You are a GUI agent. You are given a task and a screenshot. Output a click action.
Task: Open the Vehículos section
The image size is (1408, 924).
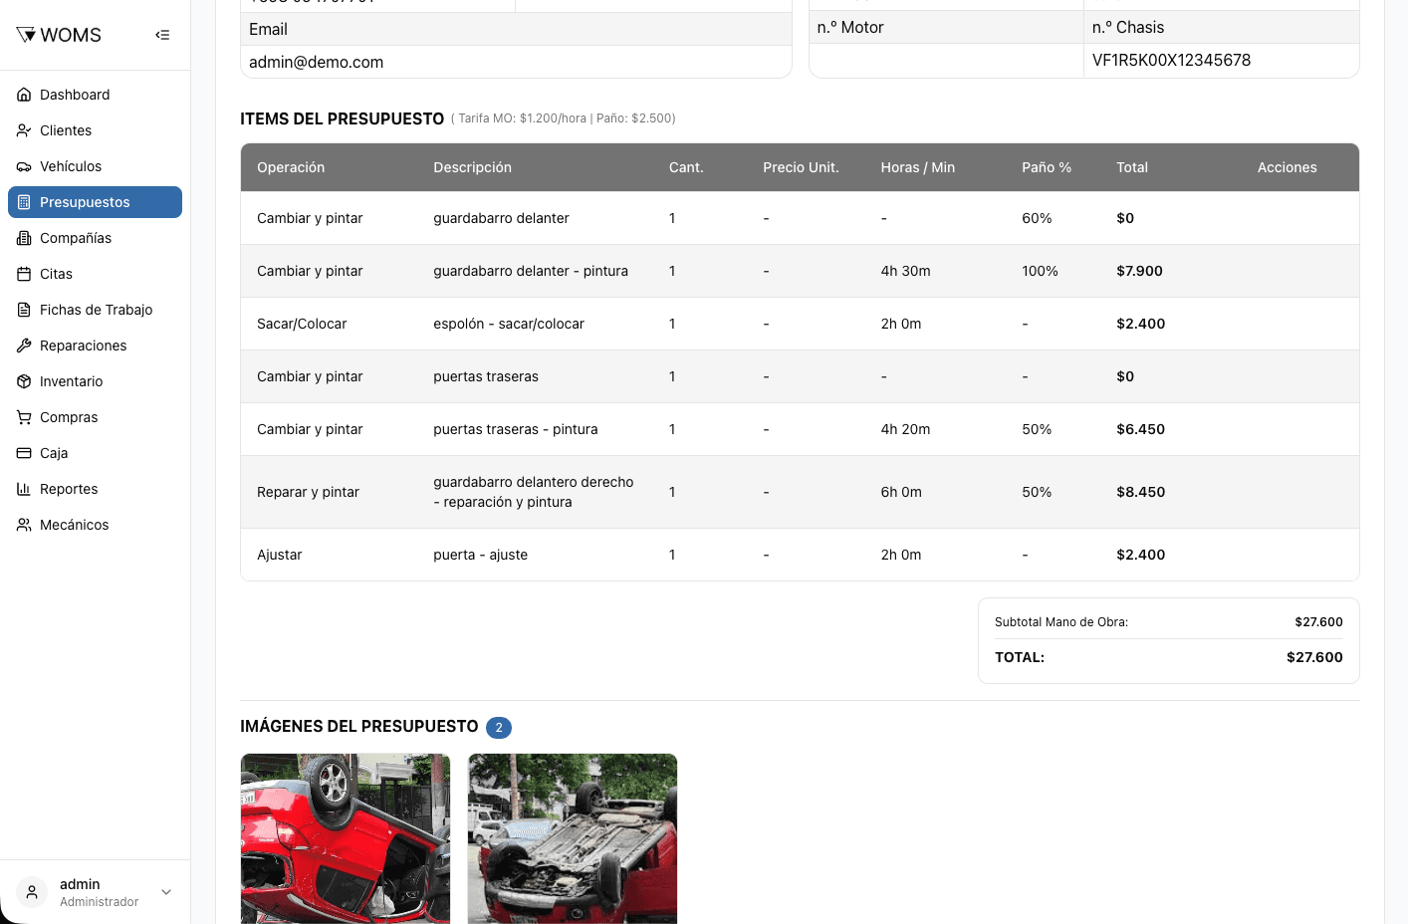(x=95, y=166)
